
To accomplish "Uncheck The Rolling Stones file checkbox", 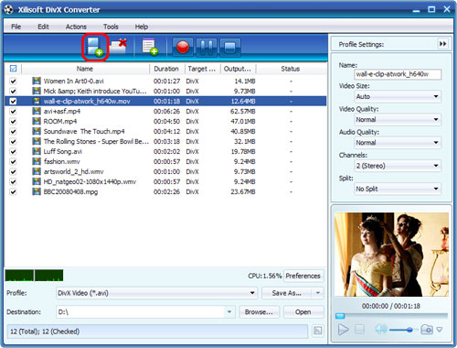I will point(13,142).
